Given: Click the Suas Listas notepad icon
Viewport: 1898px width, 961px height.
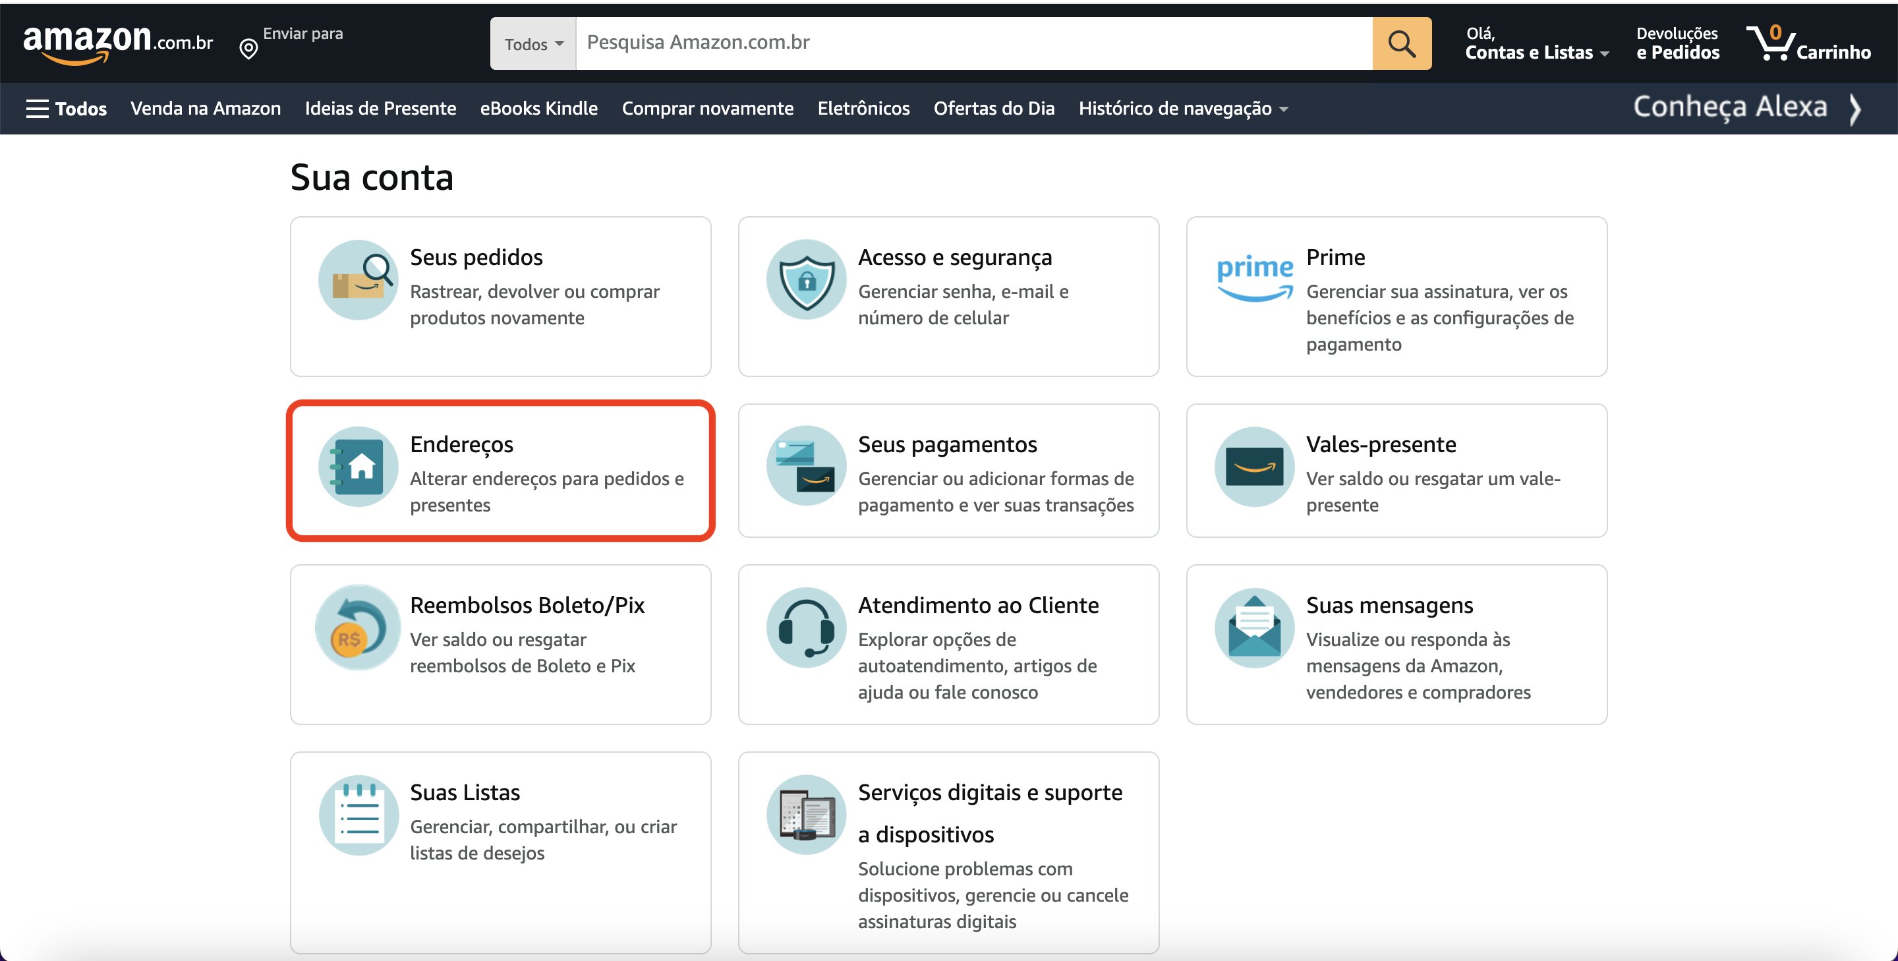Looking at the screenshot, I should click(358, 814).
